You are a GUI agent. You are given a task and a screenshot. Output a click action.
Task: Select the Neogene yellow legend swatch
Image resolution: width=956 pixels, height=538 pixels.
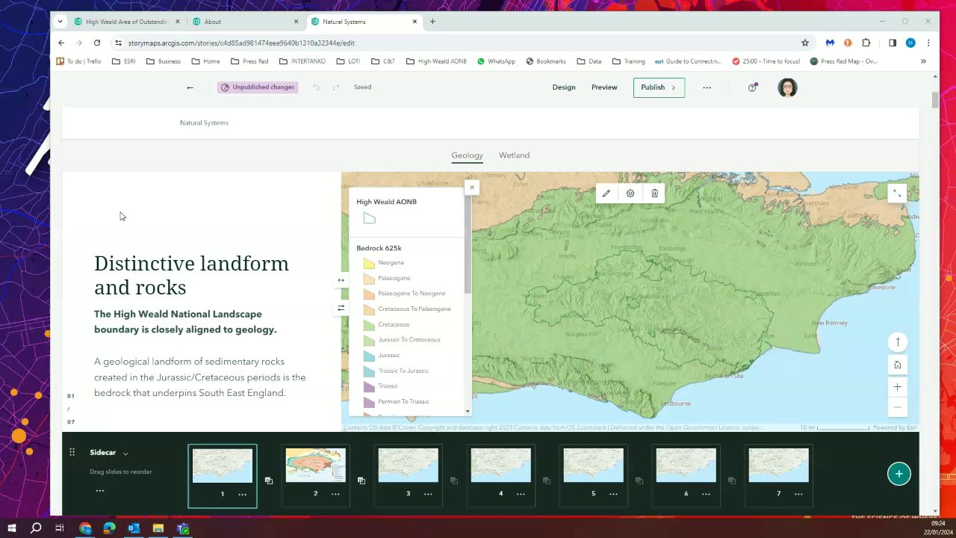tap(369, 263)
